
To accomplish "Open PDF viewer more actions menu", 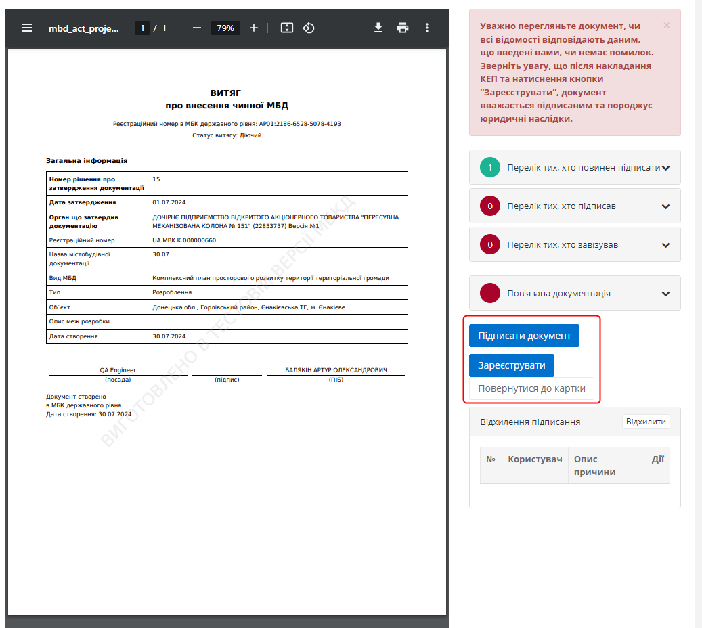I will (x=427, y=28).
